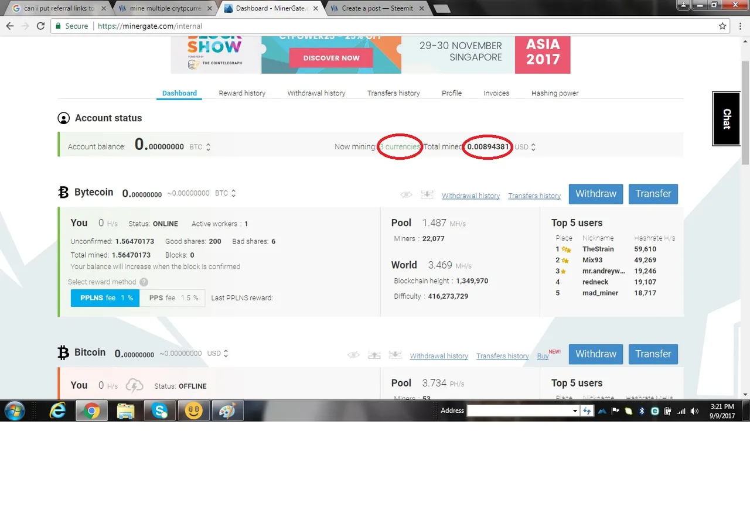The width and height of the screenshot is (750, 527).
Task: Open the Paint taskbar icon
Action: 227,411
